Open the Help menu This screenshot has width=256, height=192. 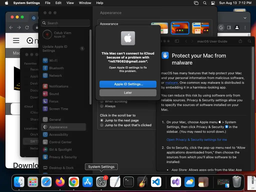tap(99, 3)
